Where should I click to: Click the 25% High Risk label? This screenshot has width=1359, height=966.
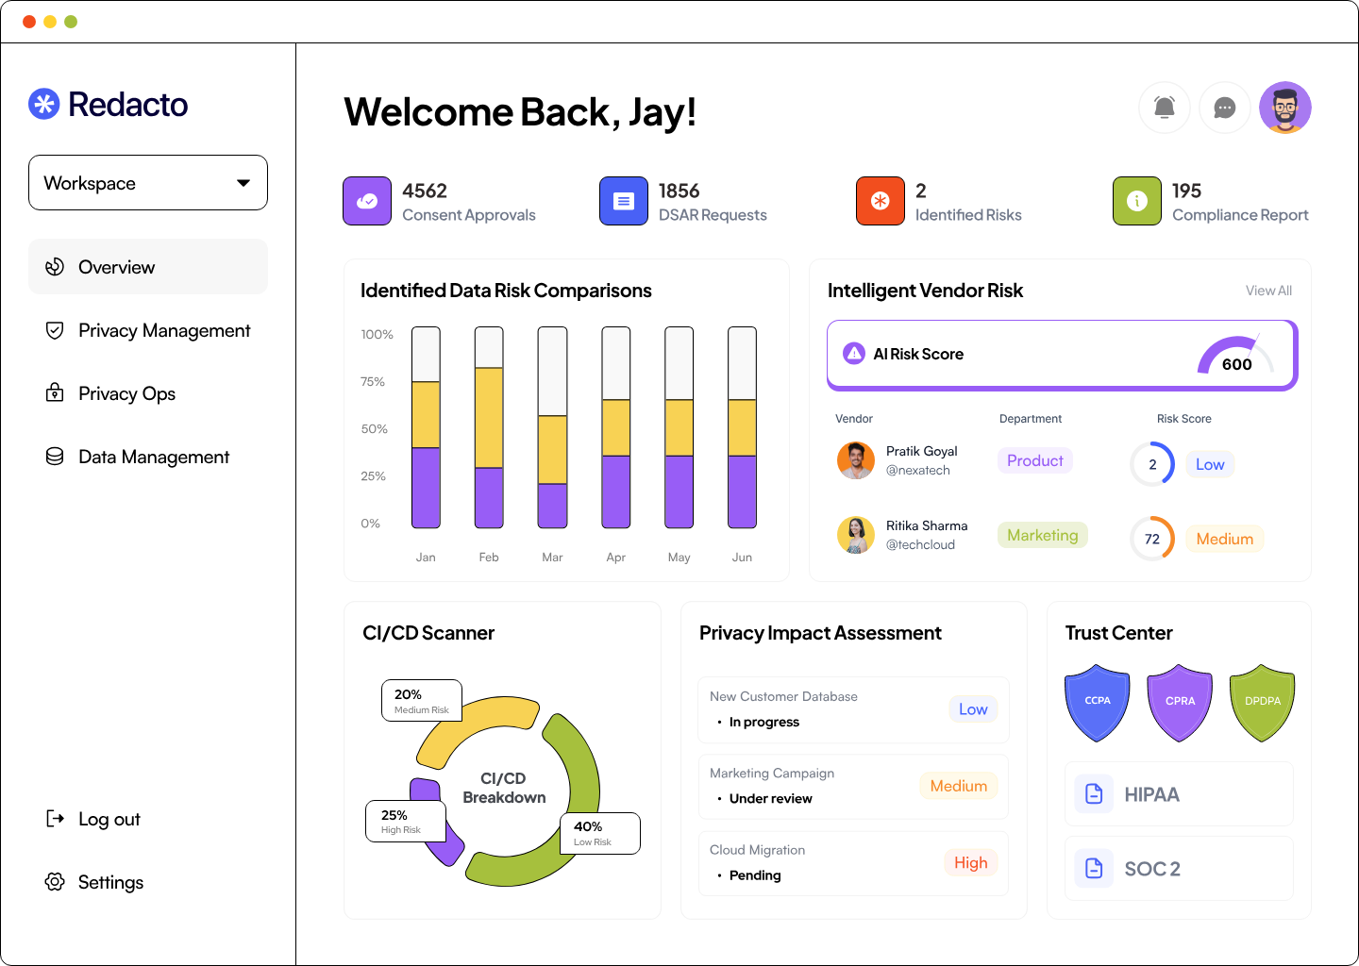[x=406, y=821]
